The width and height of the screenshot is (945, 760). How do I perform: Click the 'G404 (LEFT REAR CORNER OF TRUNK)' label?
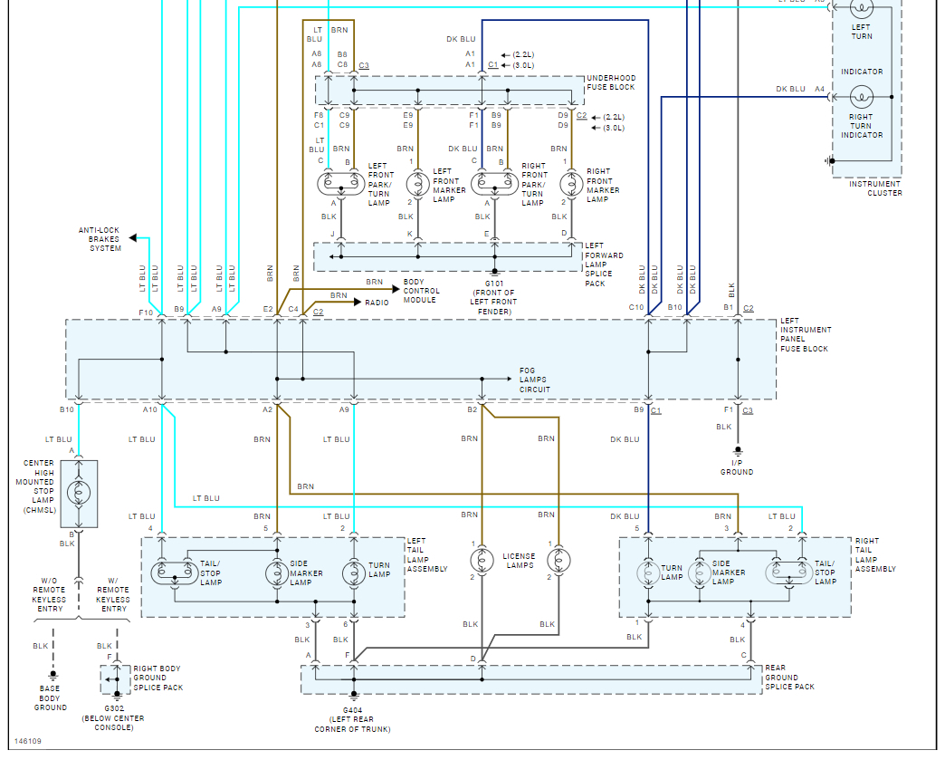click(353, 719)
